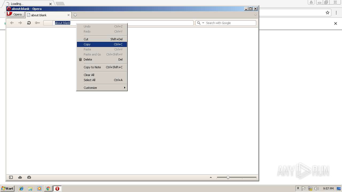Minimize the Opera window
342x192 pixels.
[x=246, y=9]
